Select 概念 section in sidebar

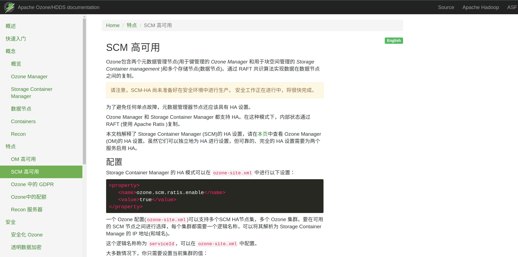pos(11,51)
